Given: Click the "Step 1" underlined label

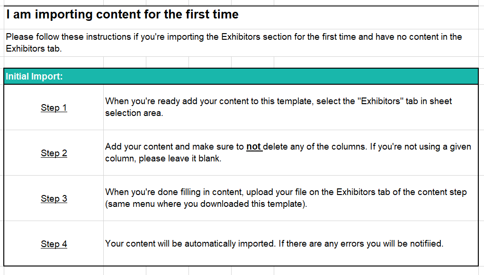Looking at the screenshot, I should tap(54, 107).
